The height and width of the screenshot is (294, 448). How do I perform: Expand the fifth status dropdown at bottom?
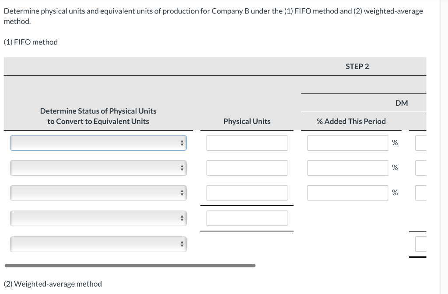point(98,244)
